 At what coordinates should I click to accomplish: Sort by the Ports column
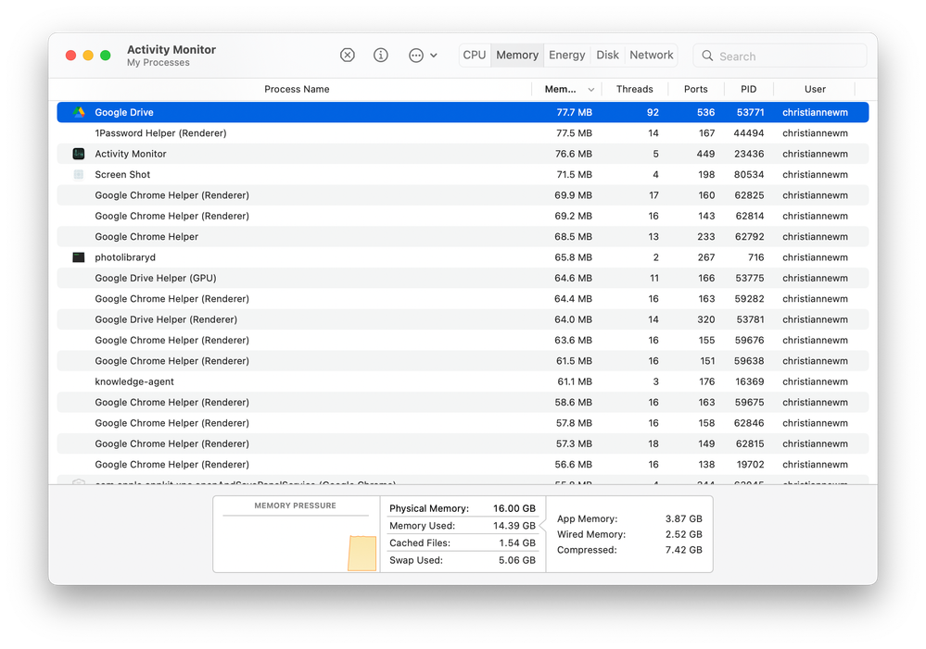[x=696, y=89]
